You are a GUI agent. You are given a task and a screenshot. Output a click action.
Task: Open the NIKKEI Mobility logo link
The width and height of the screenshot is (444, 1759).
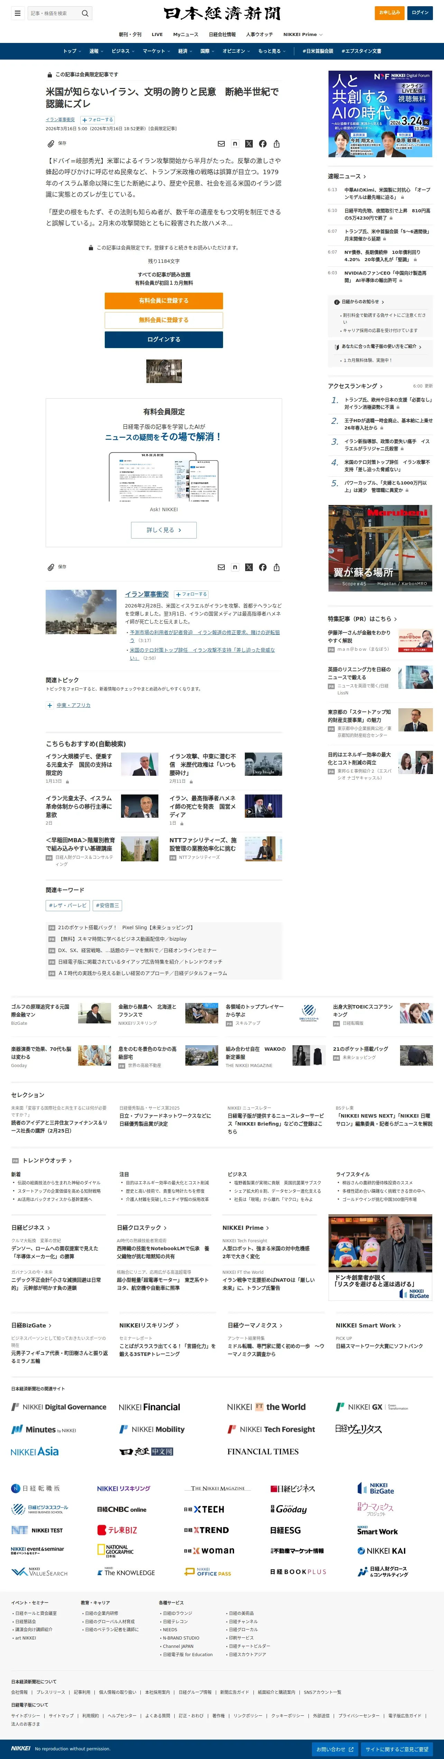point(152,1429)
